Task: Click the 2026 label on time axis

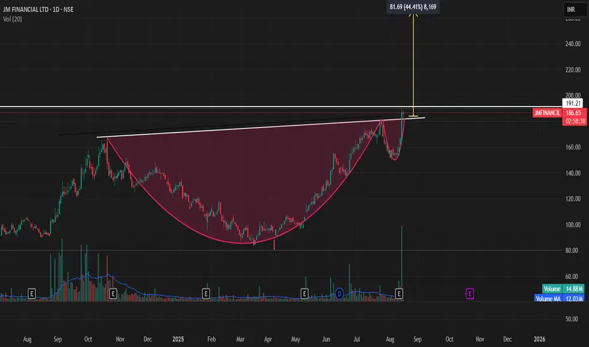Action: coord(540,339)
